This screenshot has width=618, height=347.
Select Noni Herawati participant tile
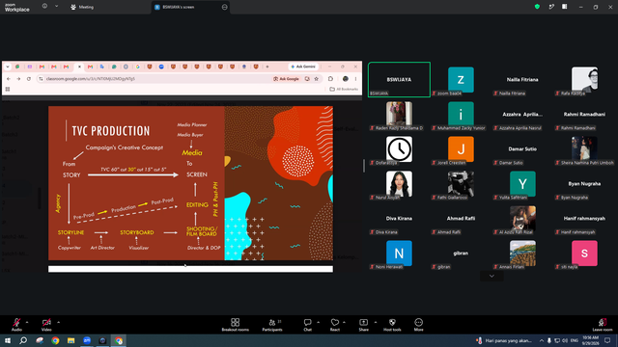click(x=399, y=254)
